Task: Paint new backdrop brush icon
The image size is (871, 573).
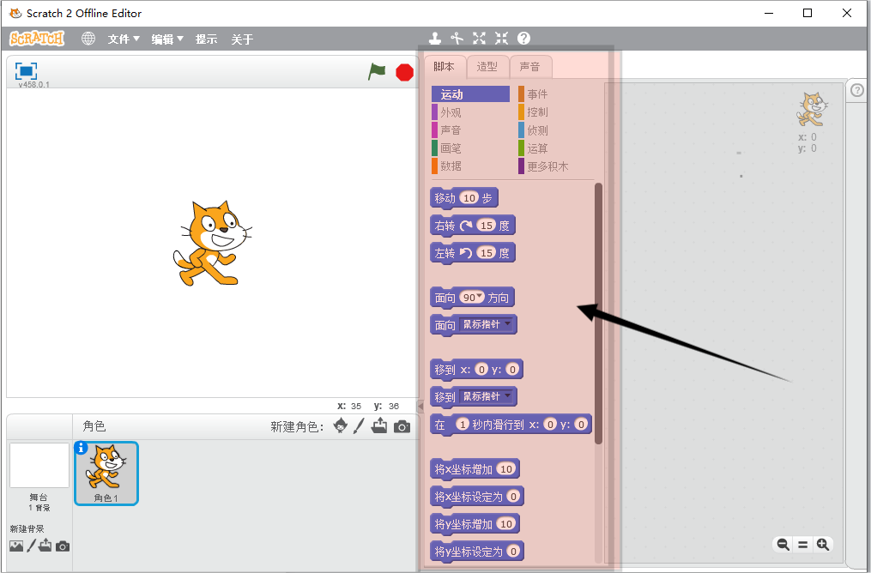Action: click(x=31, y=546)
